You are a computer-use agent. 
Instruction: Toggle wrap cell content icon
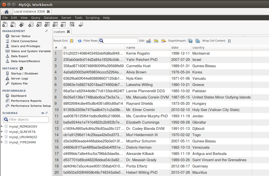pos(229,41)
